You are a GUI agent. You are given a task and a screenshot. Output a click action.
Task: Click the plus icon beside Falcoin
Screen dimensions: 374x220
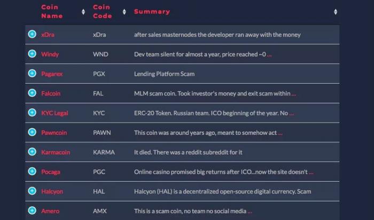click(x=32, y=93)
